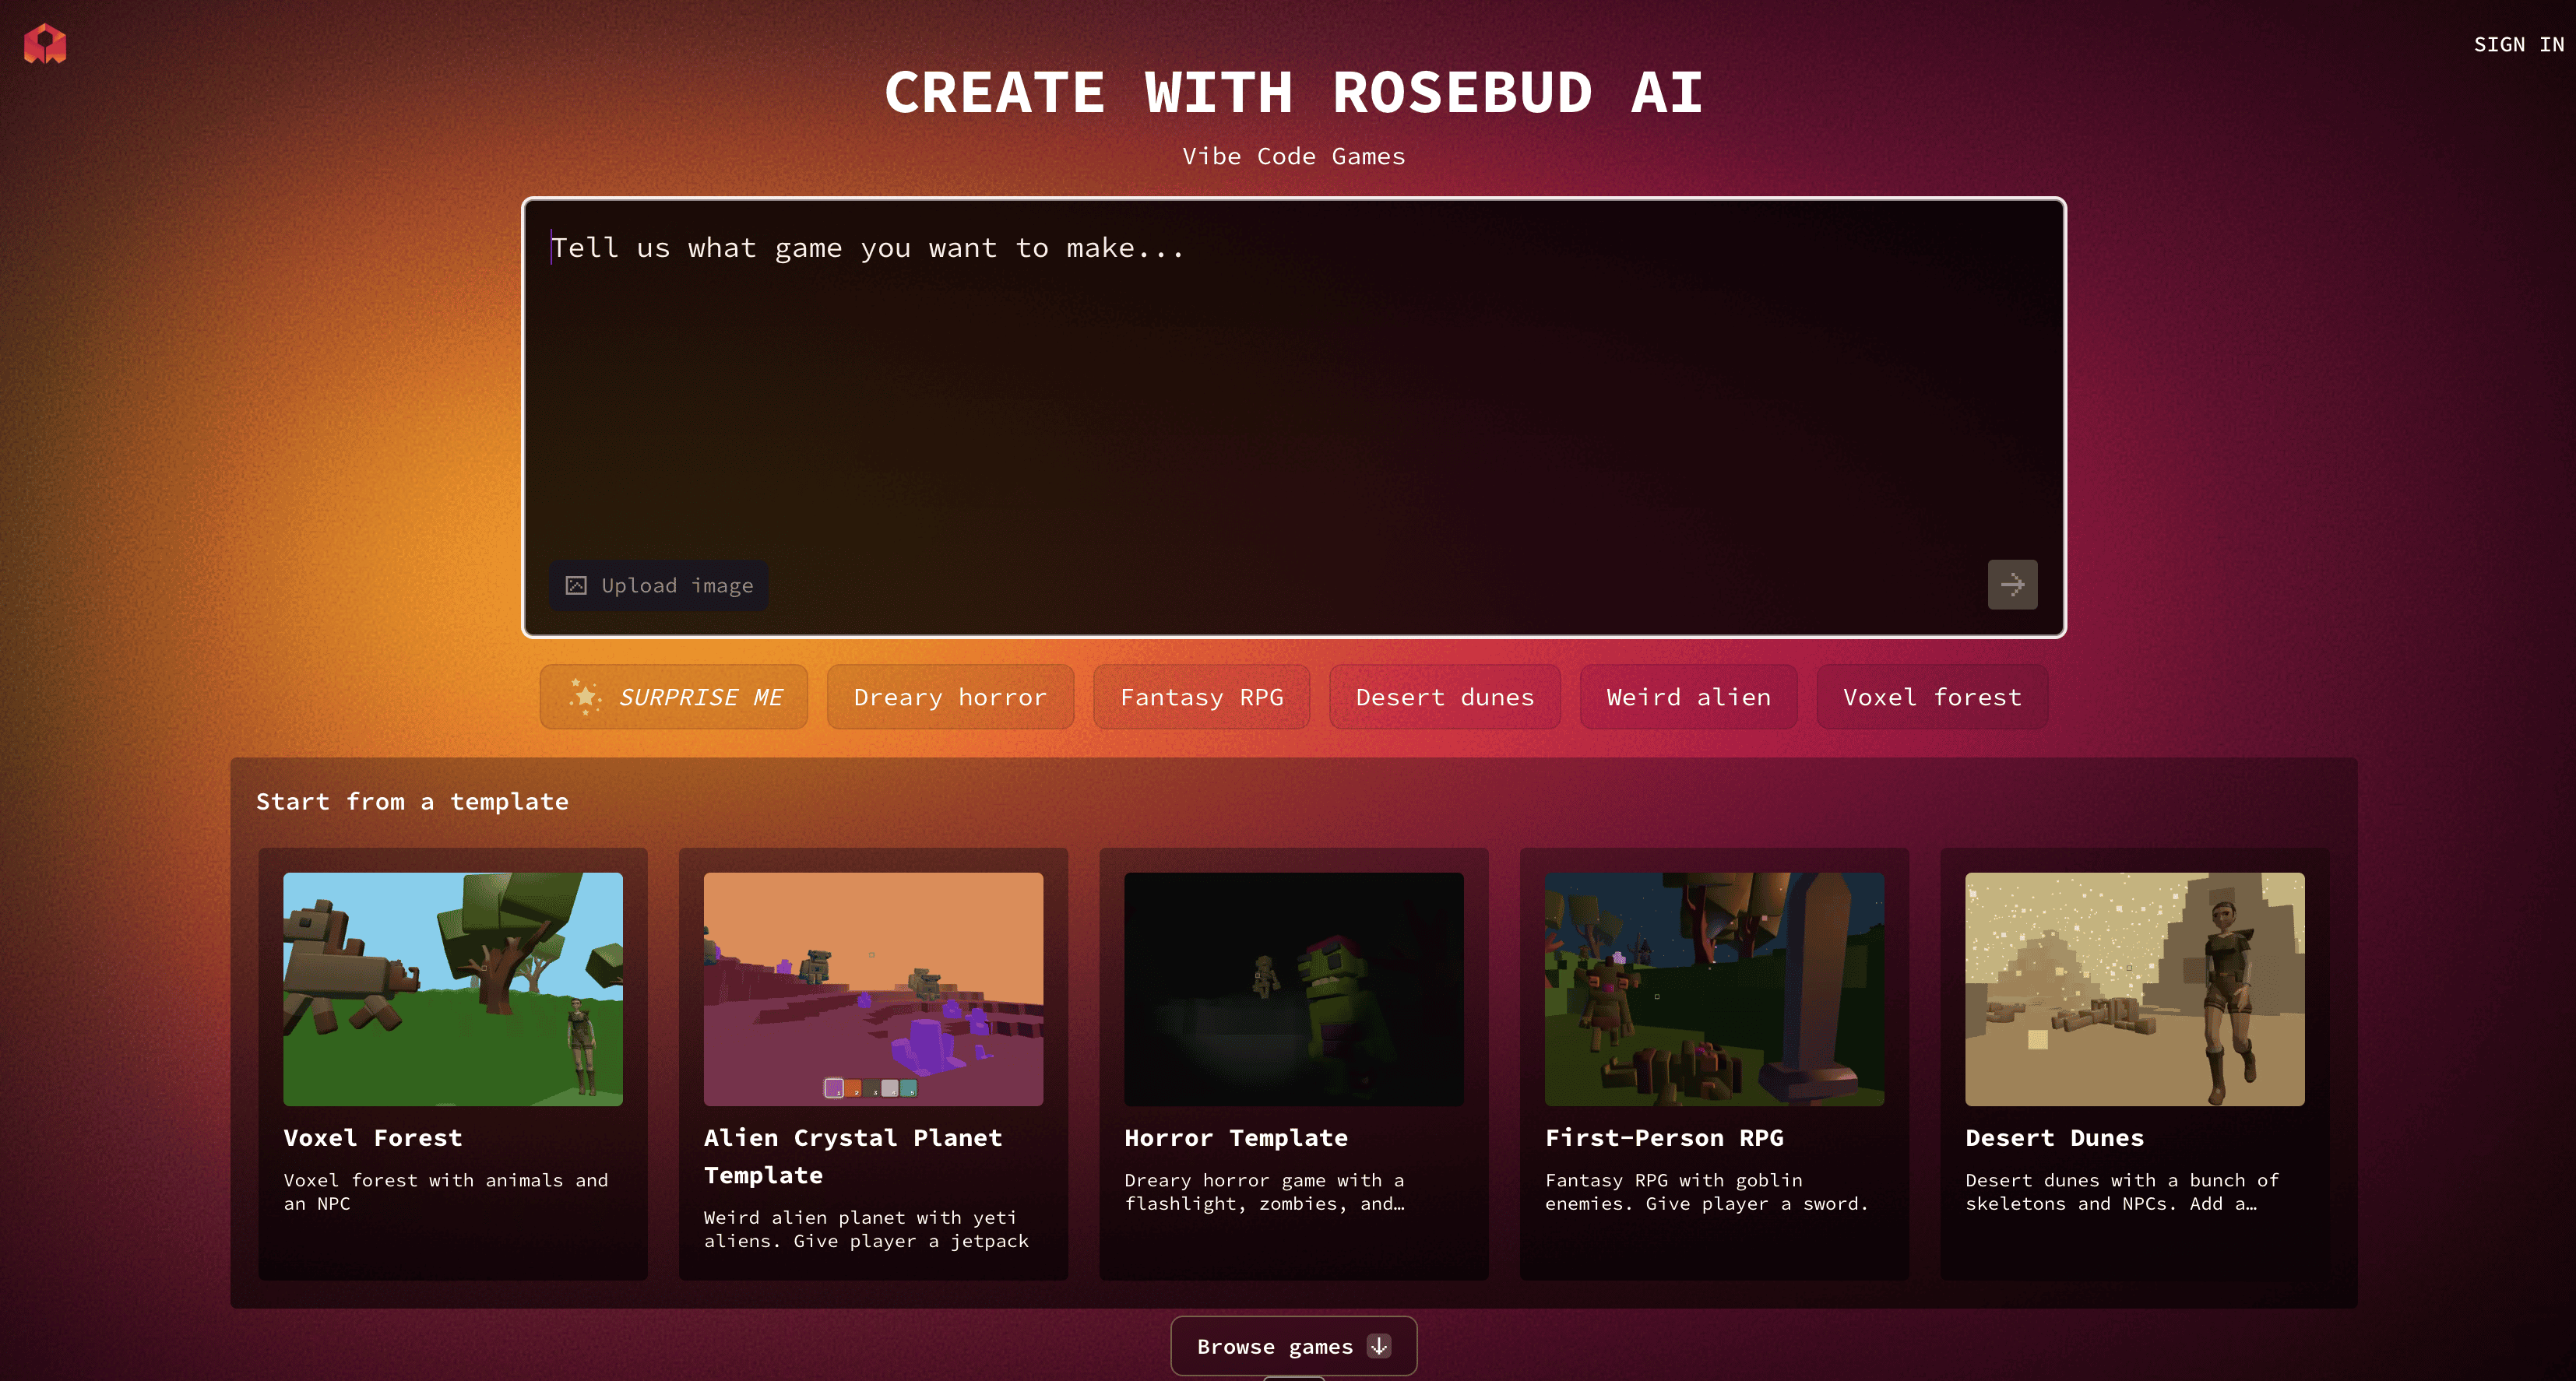The image size is (2576, 1381).
Task: Submit the prompt with the arrow button
Action: click(x=2012, y=585)
